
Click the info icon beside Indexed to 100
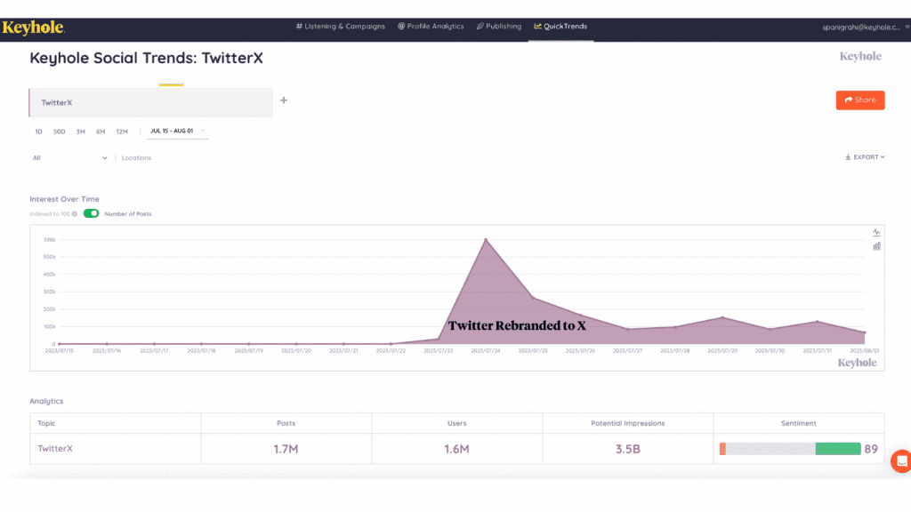pyautogui.click(x=75, y=214)
